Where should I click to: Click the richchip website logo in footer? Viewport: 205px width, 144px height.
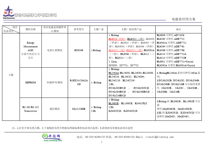pyautogui.click(x=52, y=137)
